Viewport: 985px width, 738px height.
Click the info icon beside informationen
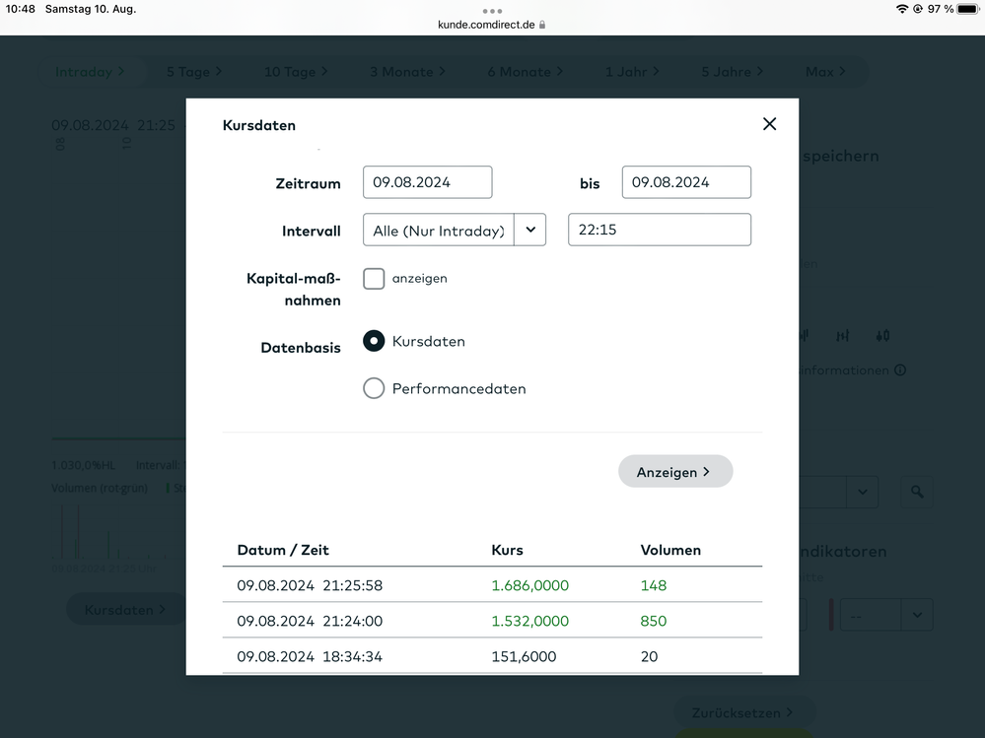[x=900, y=370]
